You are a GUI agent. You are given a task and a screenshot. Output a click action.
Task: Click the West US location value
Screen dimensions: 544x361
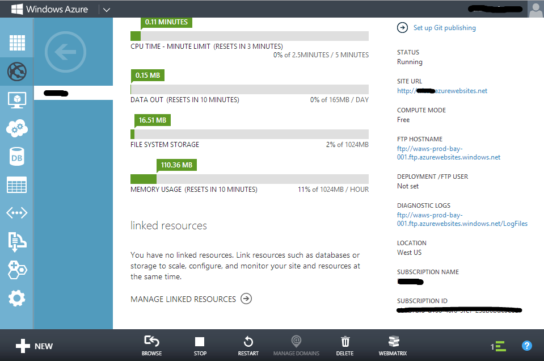pyautogui.click(x=410, y=253)
